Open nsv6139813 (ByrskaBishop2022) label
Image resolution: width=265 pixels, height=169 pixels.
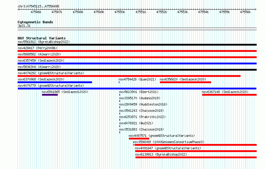point(161,154)
